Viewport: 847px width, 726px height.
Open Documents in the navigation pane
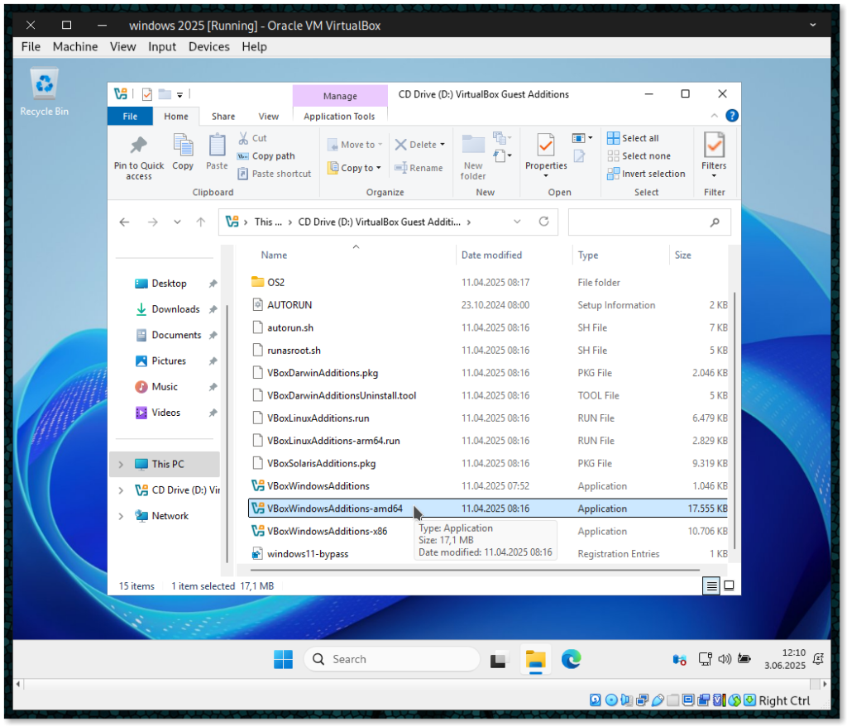tap(176, 336)
